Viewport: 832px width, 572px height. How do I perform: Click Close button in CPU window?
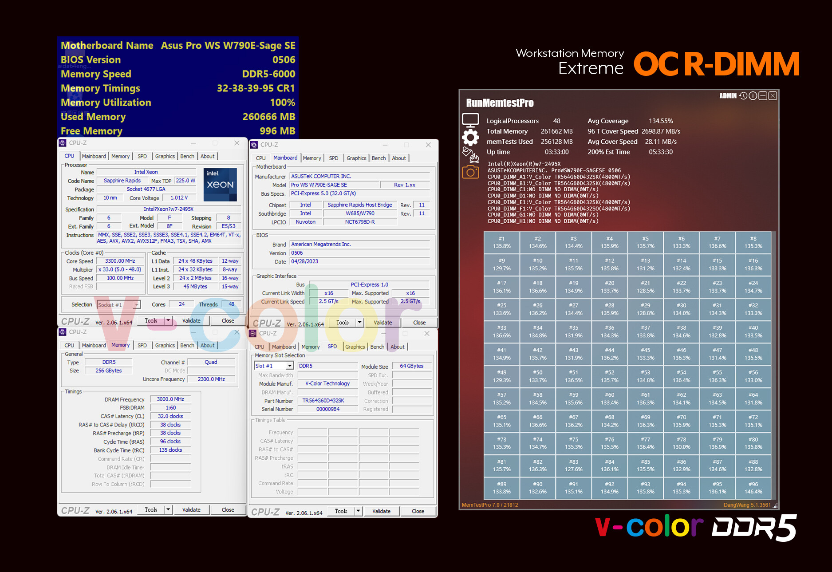point(228,321)
